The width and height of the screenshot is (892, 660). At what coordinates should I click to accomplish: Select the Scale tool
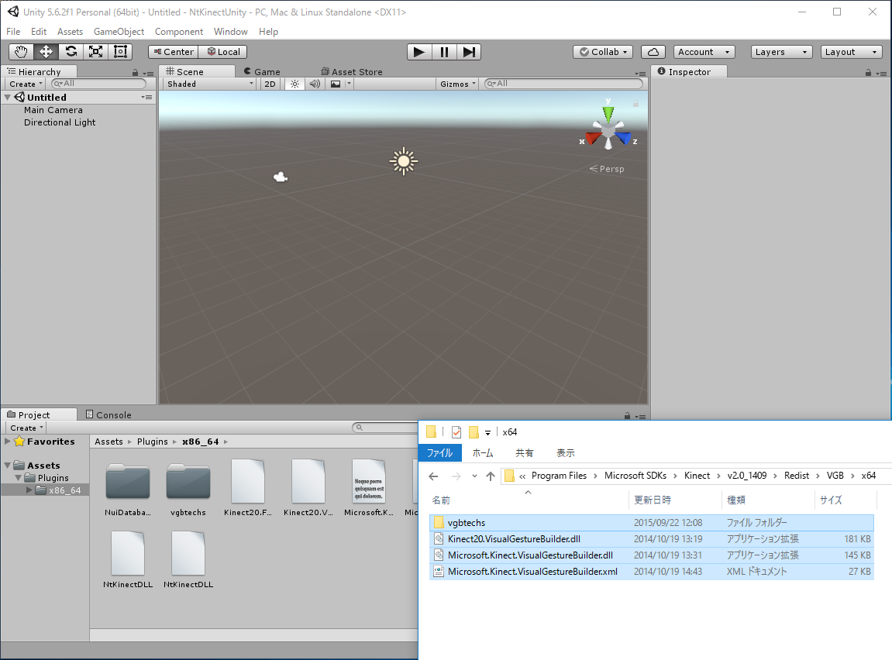pyautogui.click(x=95, y=52)
